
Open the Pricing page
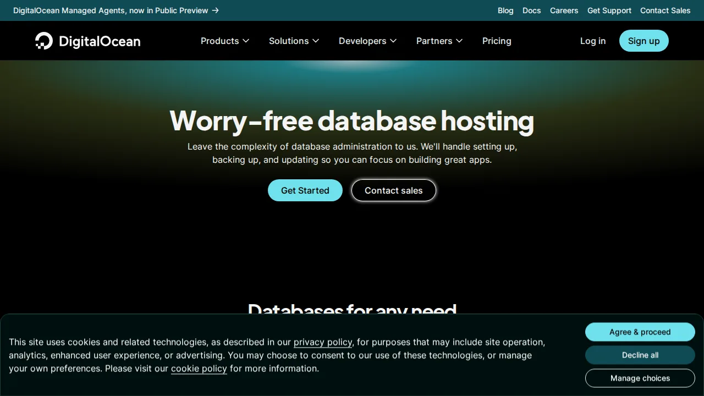coord(497,41)
